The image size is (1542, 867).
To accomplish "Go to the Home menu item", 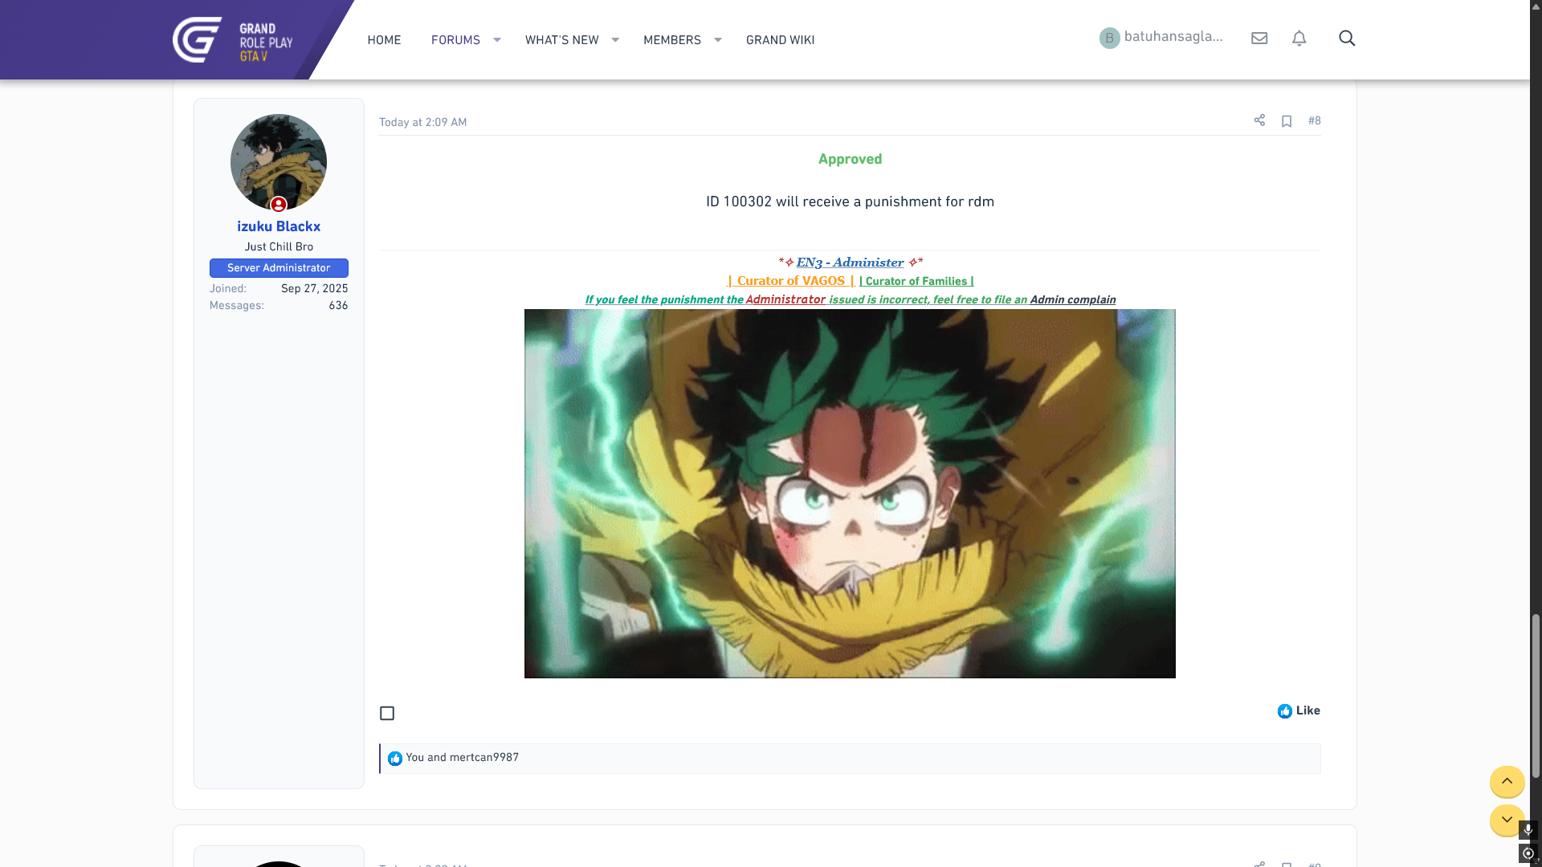I will 384,39.
